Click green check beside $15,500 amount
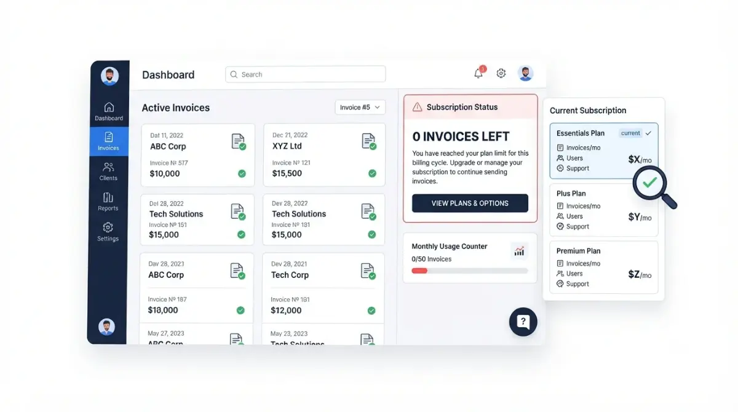This screenshot has width=738, height=412. tap(372, 173)
